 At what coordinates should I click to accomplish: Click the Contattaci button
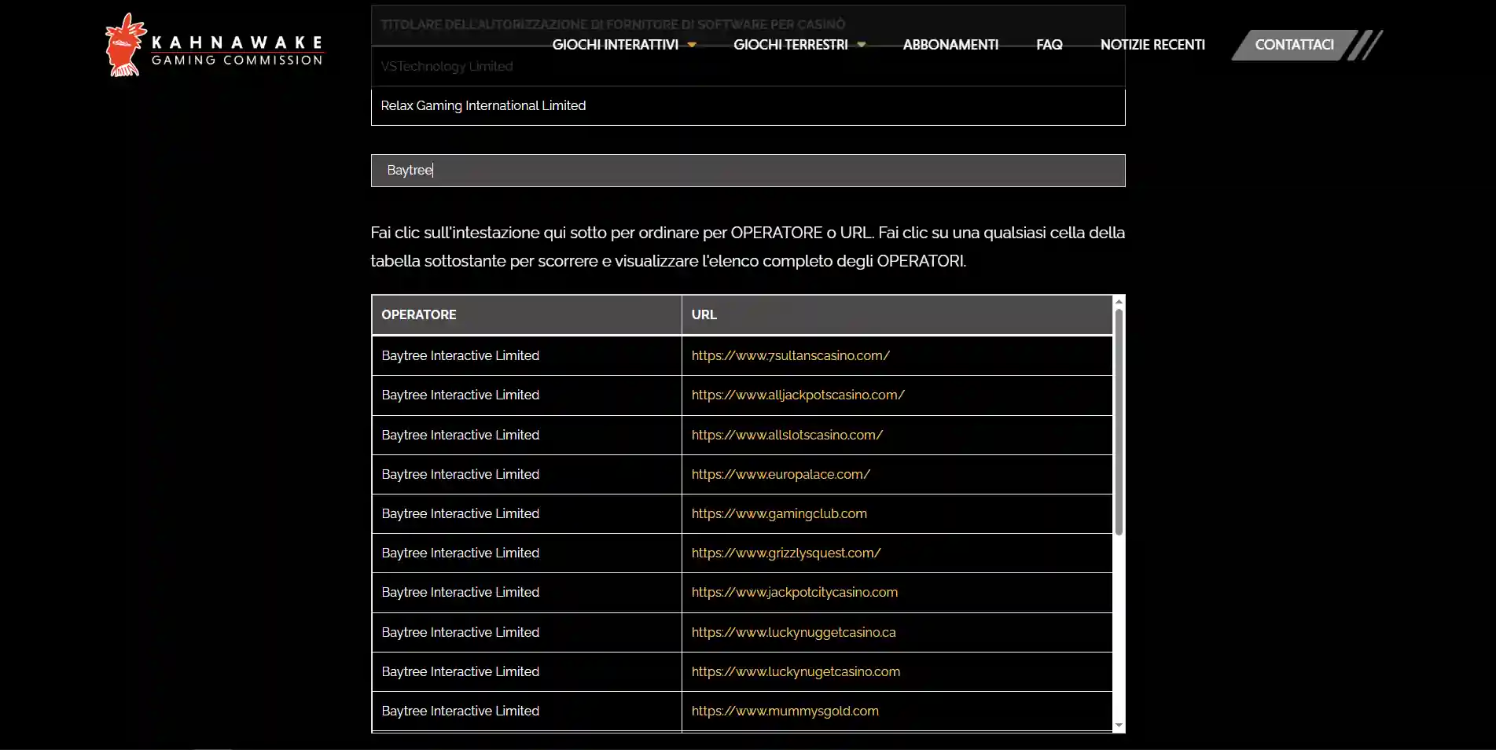tap(1294, 45)
